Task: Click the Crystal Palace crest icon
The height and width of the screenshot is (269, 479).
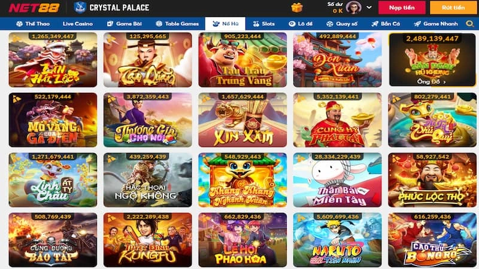Action: 80,8
